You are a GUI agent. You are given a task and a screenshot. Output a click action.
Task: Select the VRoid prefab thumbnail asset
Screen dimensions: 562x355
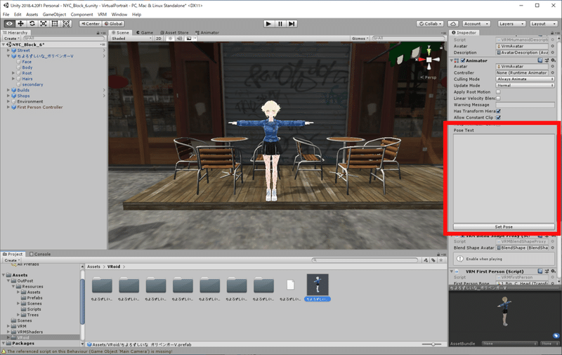(318, 285)
